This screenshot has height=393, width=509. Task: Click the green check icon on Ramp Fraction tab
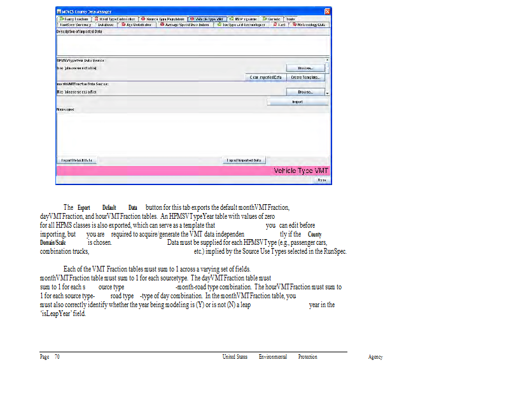coord(60,19)
